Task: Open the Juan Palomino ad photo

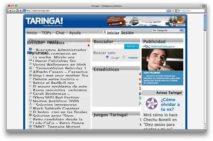Action: (162, 59)
